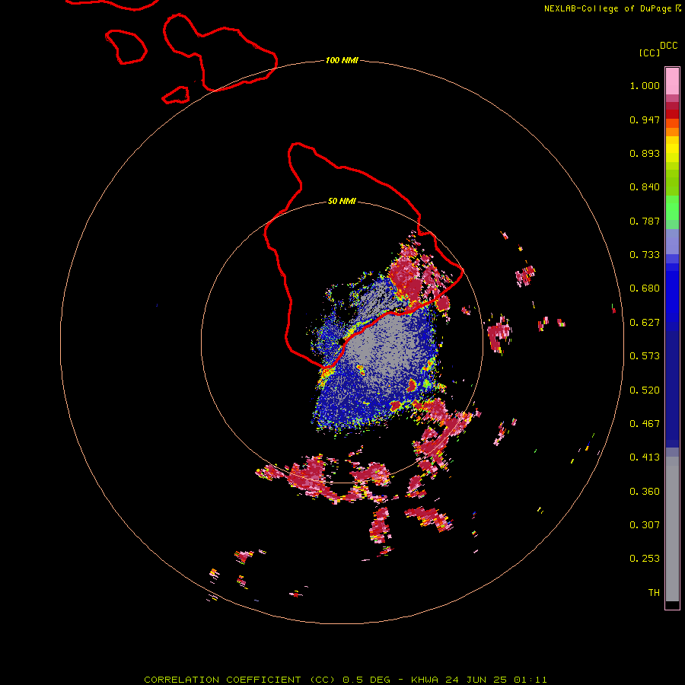Image resolution: width=685 pixels, height=685 pixels.
Task: Click the 0.733 legend value
Action: [645, 255]
